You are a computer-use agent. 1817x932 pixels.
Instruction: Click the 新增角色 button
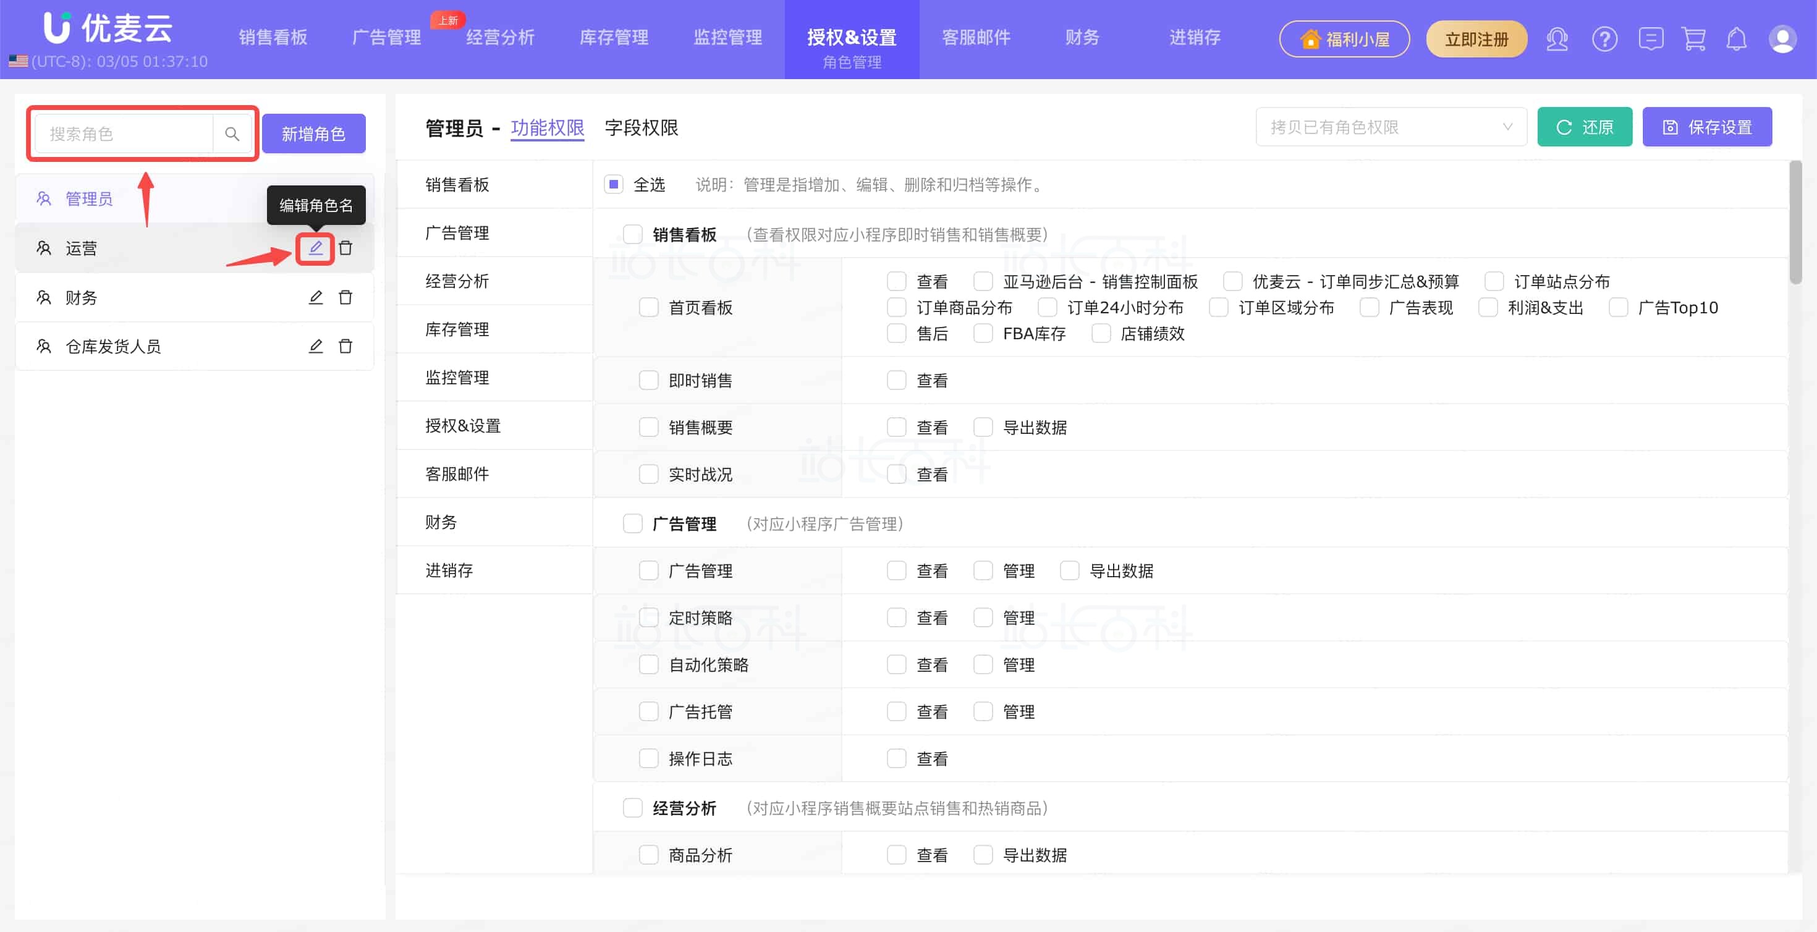[x=313, y=134]
